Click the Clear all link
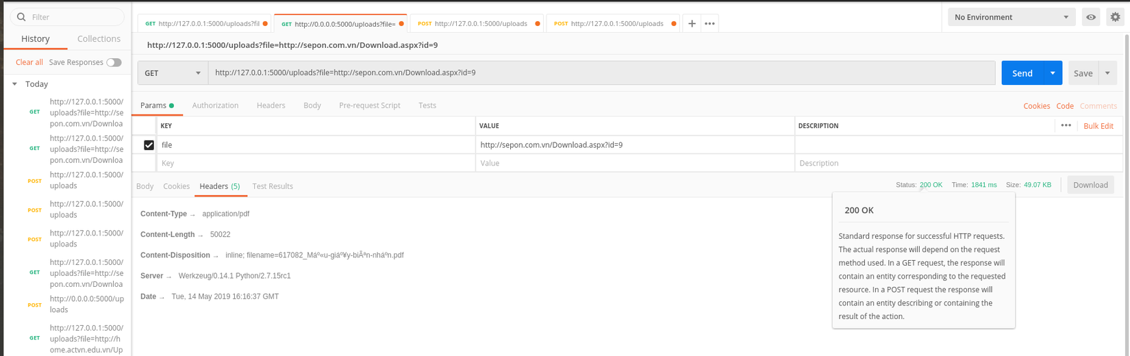The image size is (1130, 356). coord(29,62)
